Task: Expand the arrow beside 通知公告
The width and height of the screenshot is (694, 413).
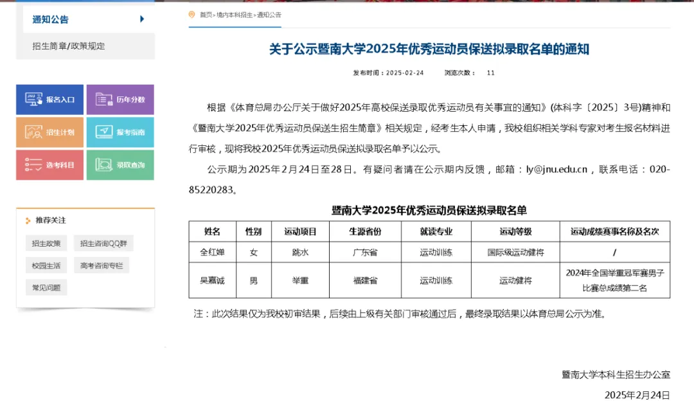Action: 141,19
